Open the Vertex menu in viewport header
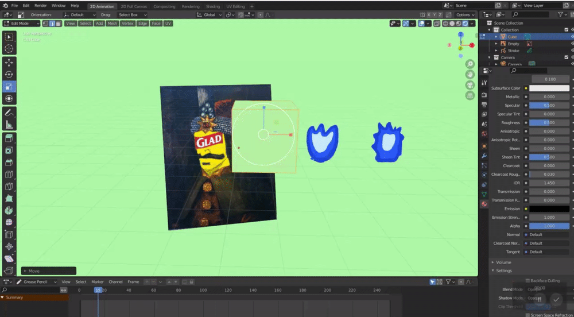This screenshot has width=574, height=317. click(127, 24)
